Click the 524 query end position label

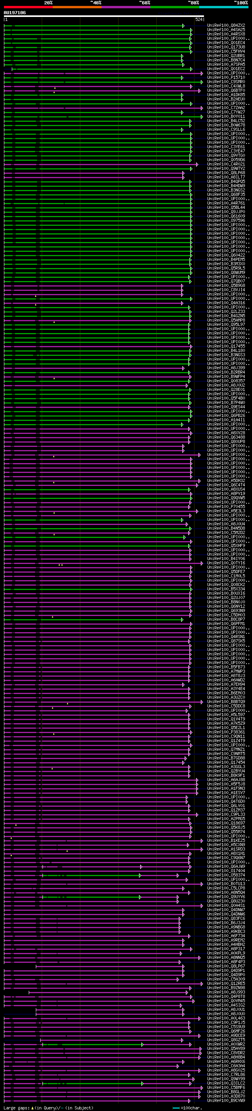(x=199, y=19)
